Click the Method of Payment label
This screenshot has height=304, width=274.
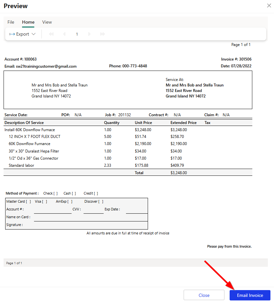coord(22,193)
